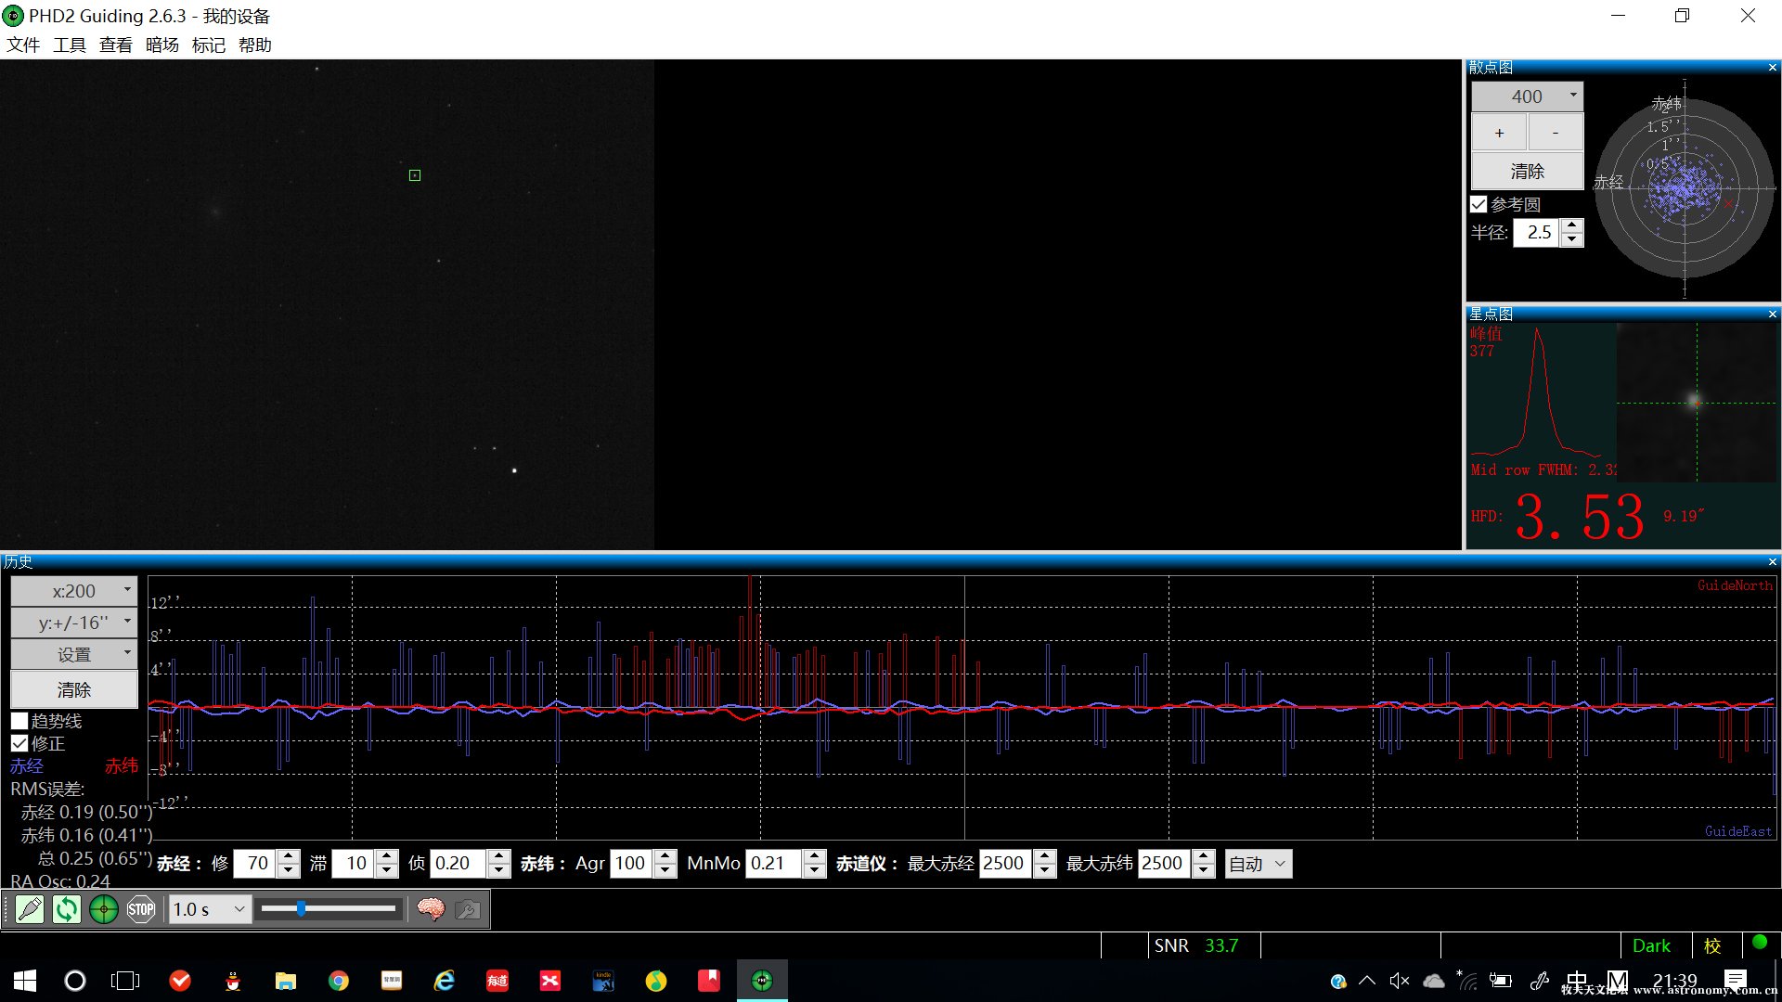
Task: Open the 400 points dropdown in scatter panel
Action: [1527, 96]
